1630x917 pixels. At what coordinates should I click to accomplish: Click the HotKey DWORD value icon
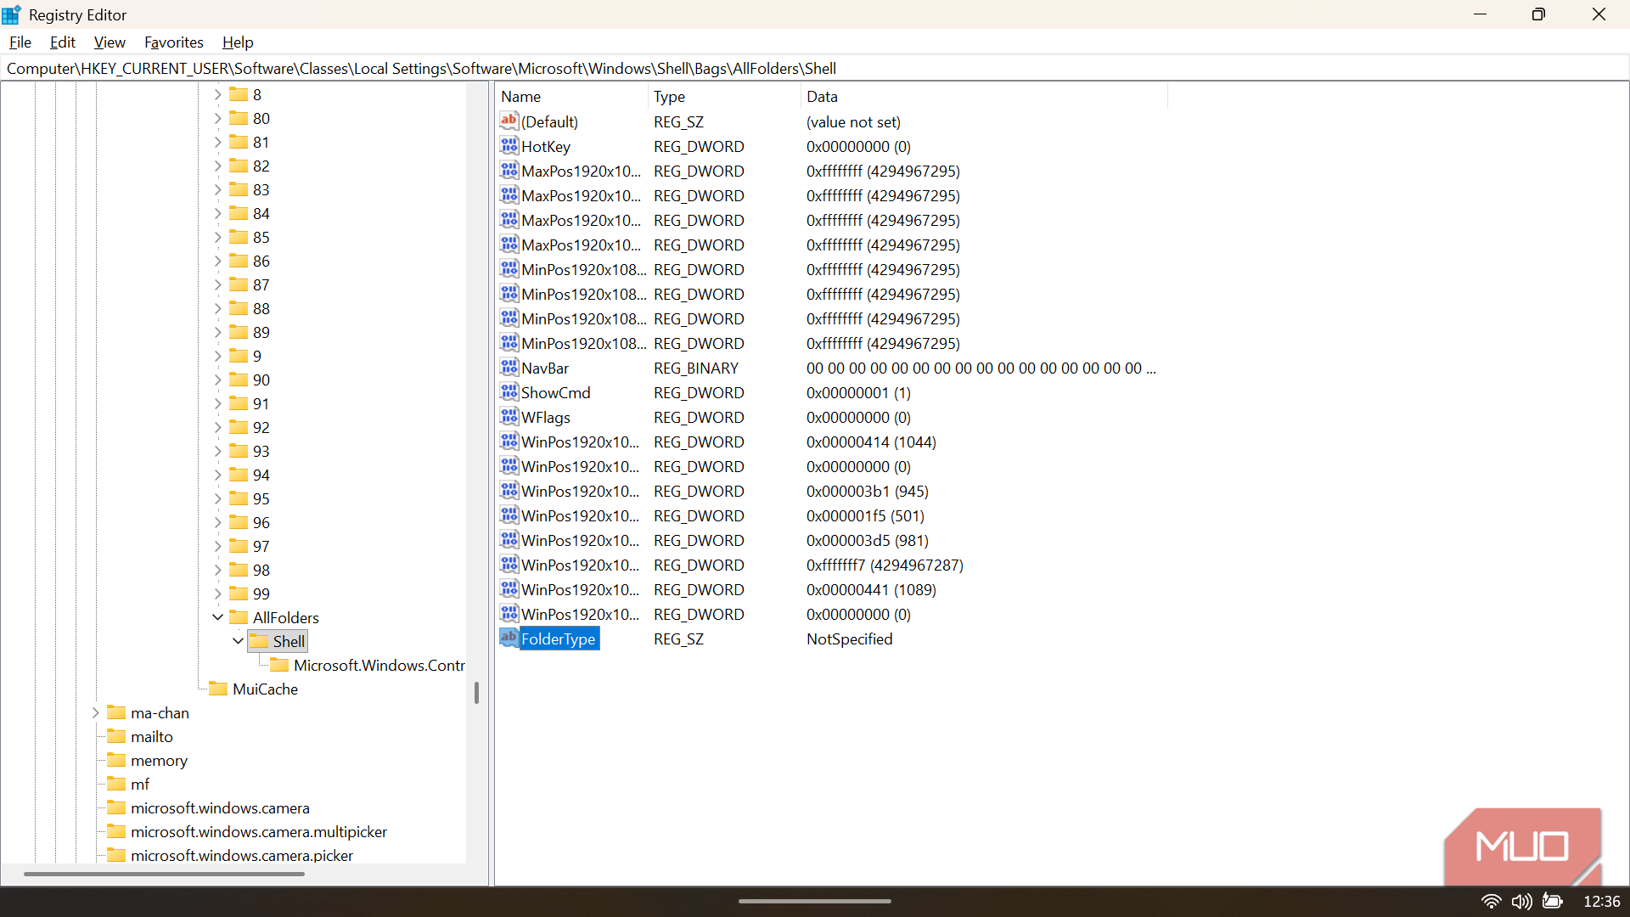coord(509,146)
